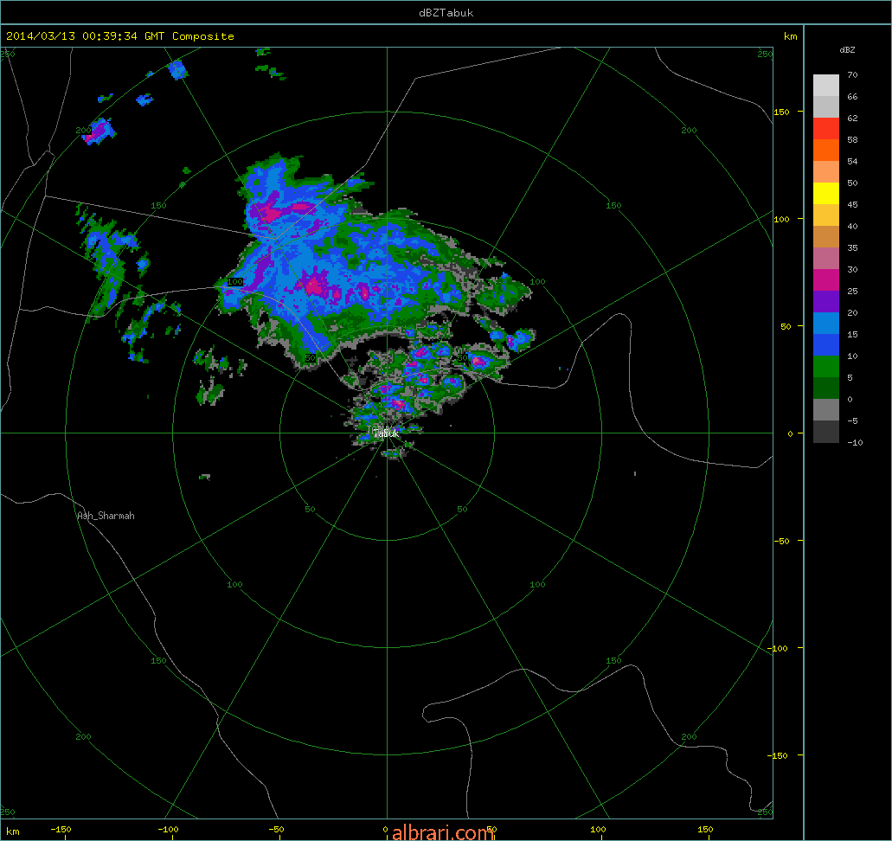Click the light orange 50-54 dBZ legend swatch
This screenshot has width=892, height=841.
(826, 172)
